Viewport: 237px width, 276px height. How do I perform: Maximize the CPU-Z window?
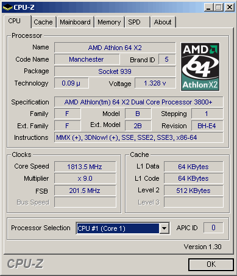[x=219, y=7]
